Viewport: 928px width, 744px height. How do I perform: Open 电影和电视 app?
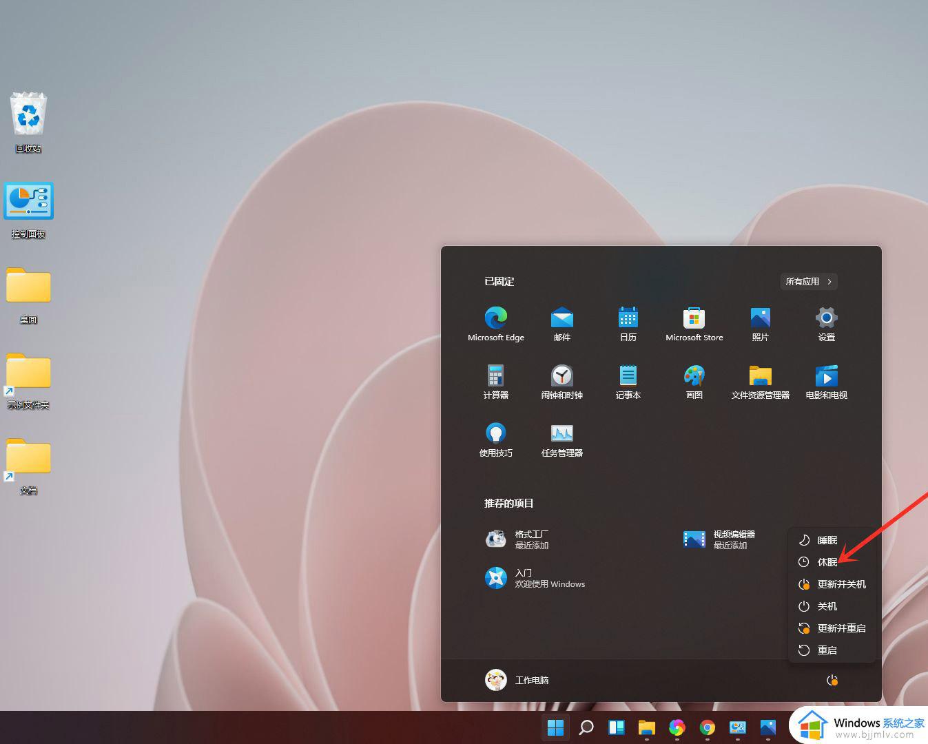(x=827, y=382)
